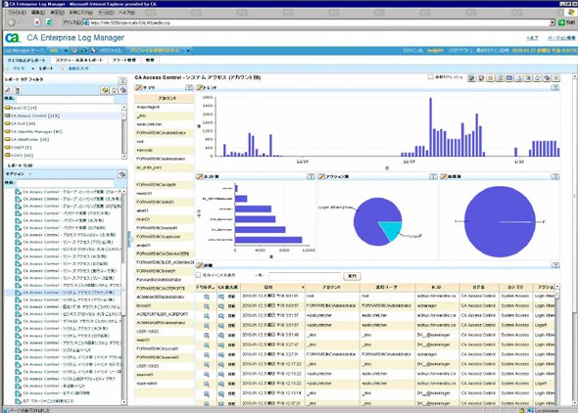Switch to 管理 tab
The image size is (578, 413).
click(x=150, y=60)
